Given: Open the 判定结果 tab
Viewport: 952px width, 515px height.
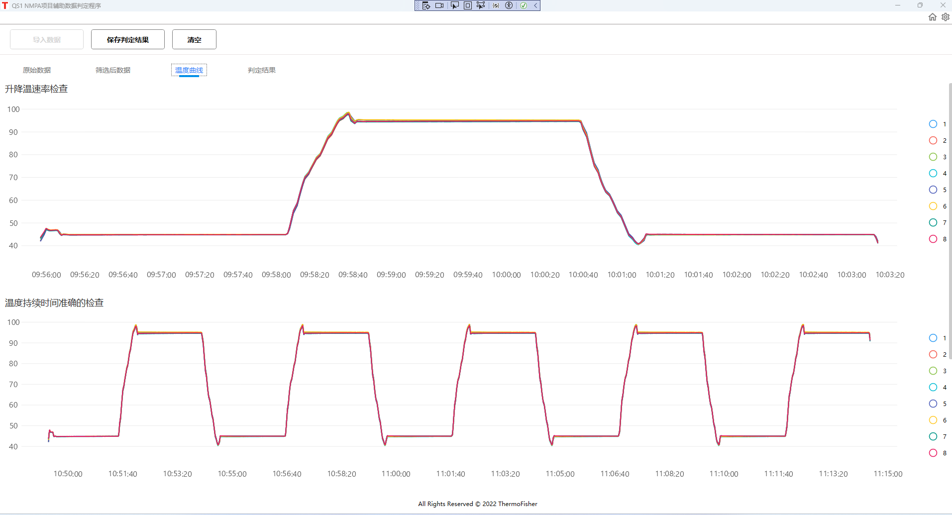Looking at the screenshot, I should click(x=262, y=70).
